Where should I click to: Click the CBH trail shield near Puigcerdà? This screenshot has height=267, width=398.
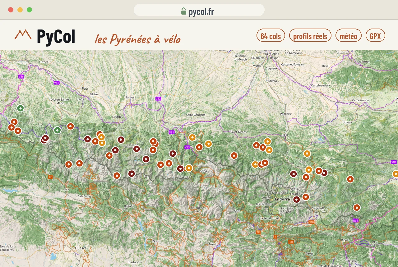[x=312, y=222]
